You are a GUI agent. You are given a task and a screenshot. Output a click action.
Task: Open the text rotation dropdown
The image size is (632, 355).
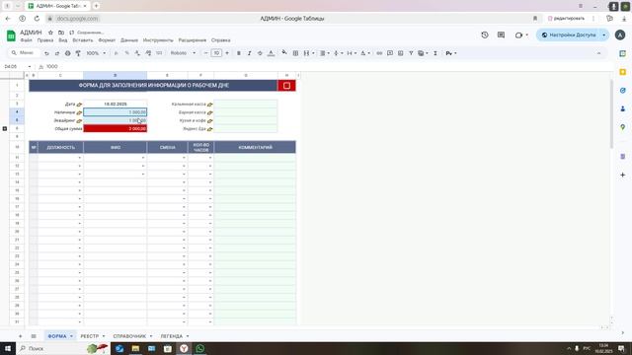tap(365, 53)
